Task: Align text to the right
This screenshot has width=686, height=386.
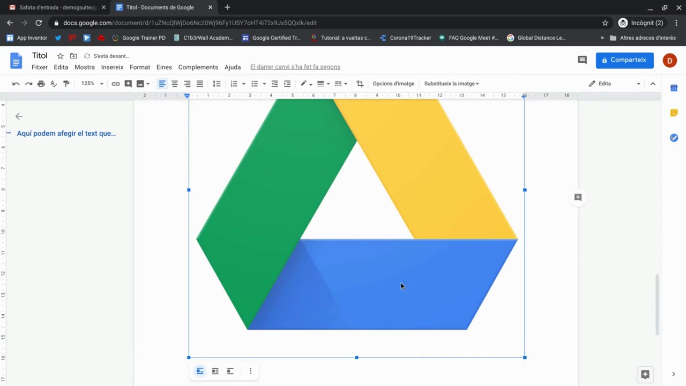Action: 187,84
